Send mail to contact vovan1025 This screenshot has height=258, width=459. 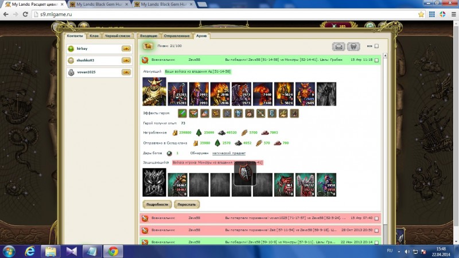(x=126, y=72)
